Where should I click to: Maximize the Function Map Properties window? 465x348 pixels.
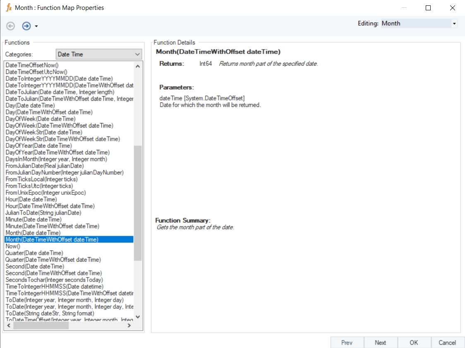pos(428,8)
